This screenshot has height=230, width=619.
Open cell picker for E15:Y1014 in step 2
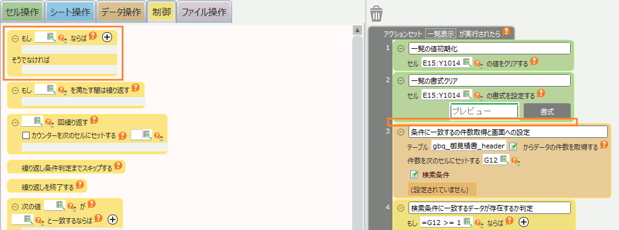(x=467, y=95)
